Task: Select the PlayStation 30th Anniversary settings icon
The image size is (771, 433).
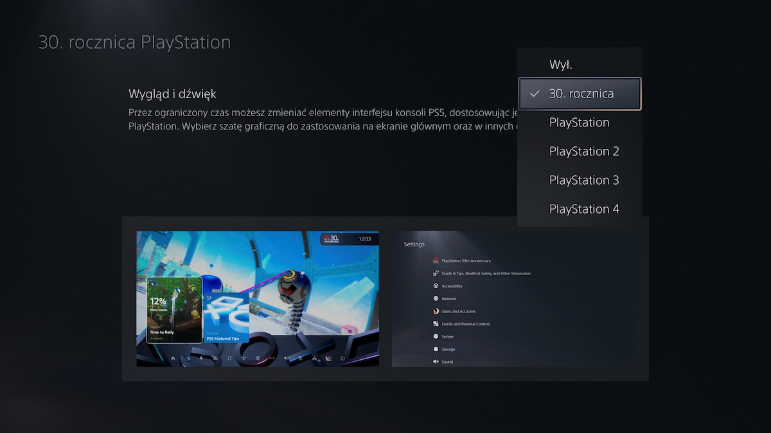Action: (436, 261)
